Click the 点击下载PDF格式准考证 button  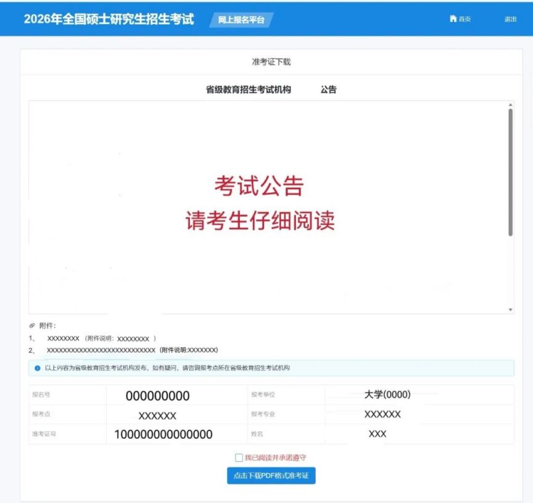(x=271, y=476)
